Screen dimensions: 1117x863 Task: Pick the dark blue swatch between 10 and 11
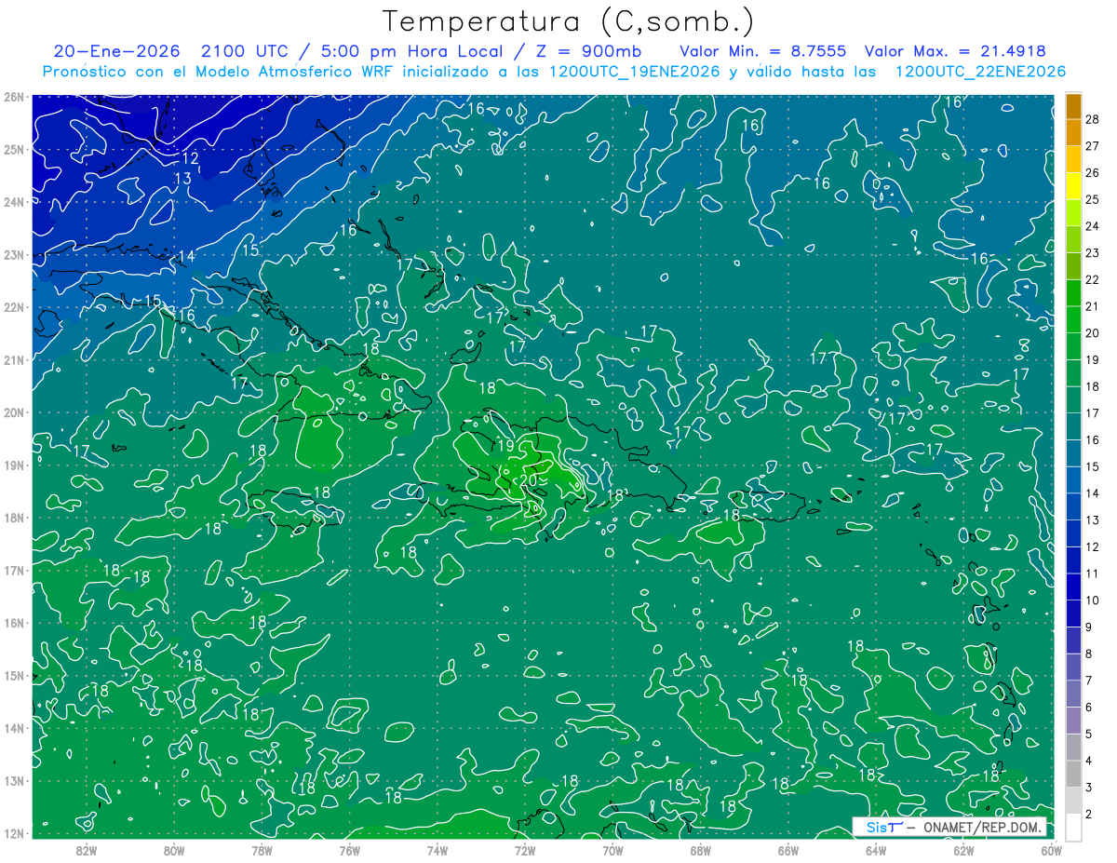1073,587
